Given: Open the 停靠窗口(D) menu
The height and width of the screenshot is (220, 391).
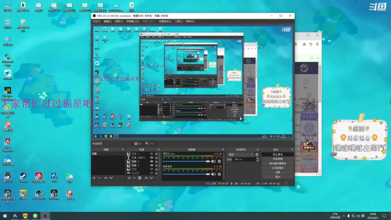Looking at the screenshot, I should click(x=132, y=22).
